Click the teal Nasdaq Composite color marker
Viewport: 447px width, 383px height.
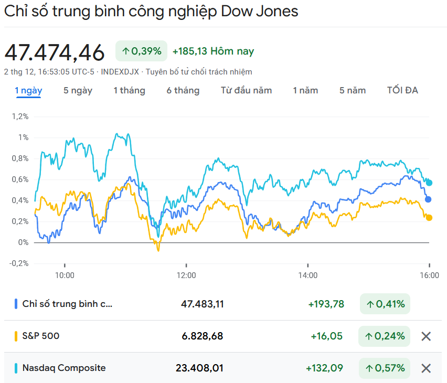click(16, 368)
